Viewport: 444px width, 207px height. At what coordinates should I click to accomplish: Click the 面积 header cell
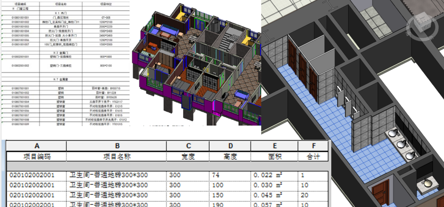(274, 157)
